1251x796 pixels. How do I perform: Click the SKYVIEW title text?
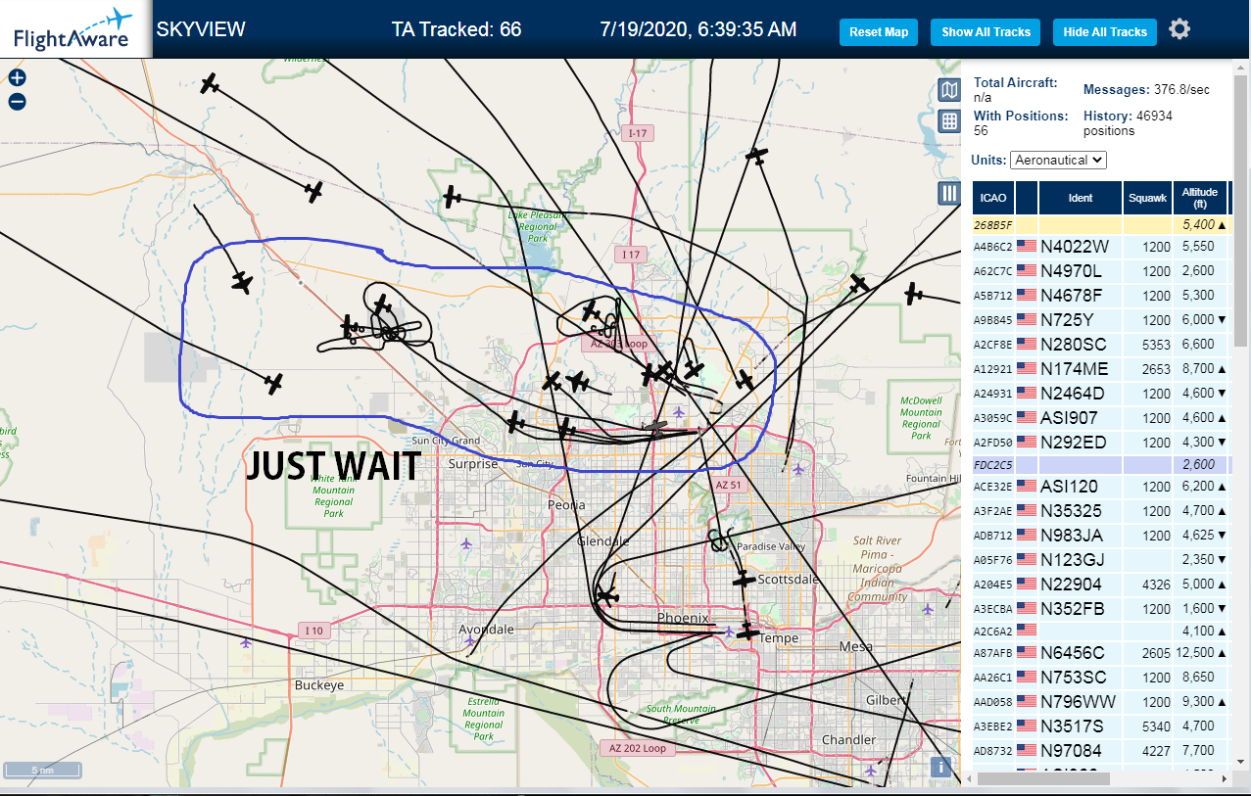click(x=201, y=29)
